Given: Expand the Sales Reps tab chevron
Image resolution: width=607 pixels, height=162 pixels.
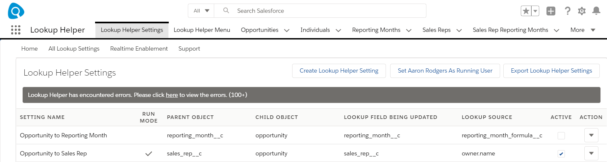Looking at the screenshot, I should click(459, 30).
